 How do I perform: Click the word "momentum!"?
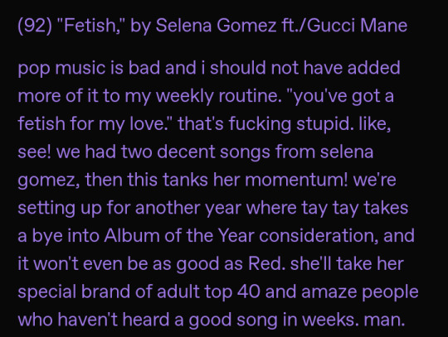296,180
